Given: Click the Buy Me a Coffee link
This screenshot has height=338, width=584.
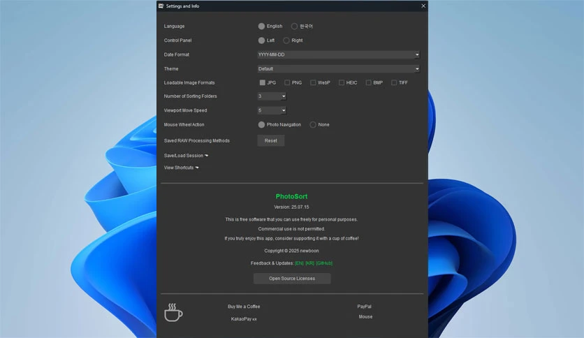Looking at the screenshot, I should [244, 307].
